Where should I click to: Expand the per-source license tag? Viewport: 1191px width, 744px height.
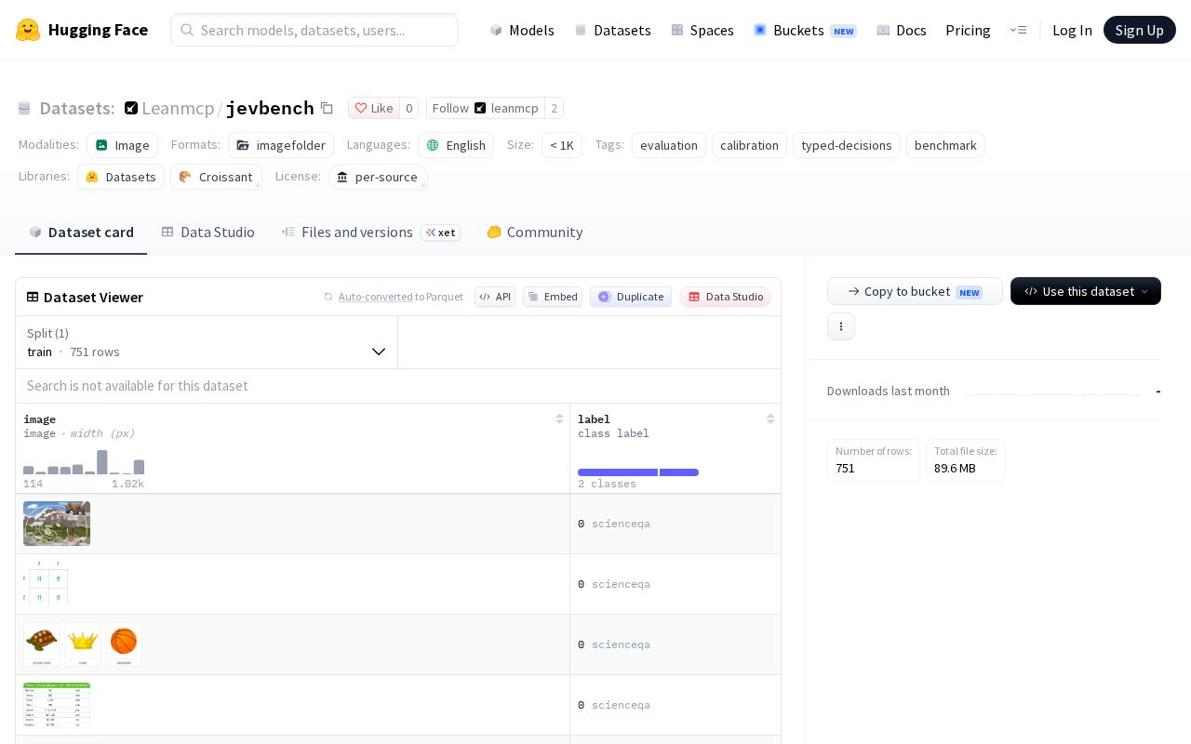(378, 177)
